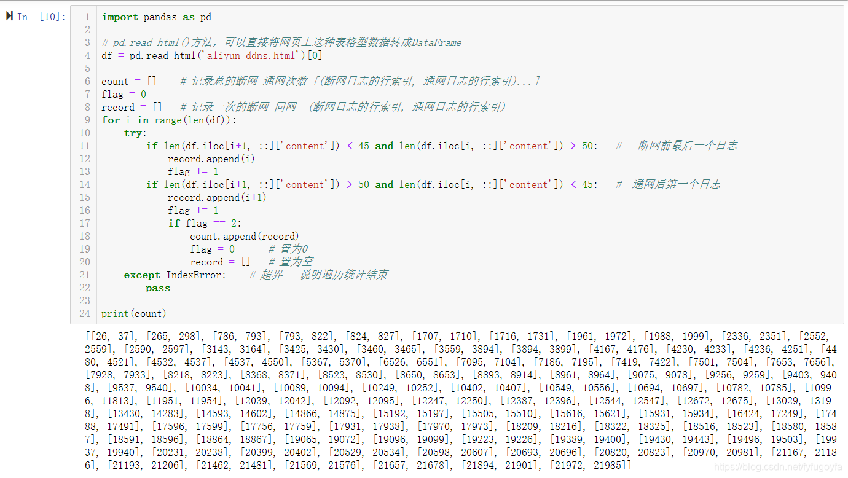
Task: Click the '通网后第一个日志' comment
Action: [676, 184]
